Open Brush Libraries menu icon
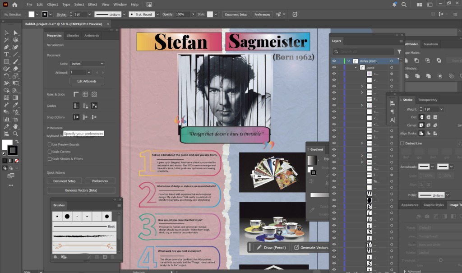Image resolution: width=462 pixels, height=273 pixels. [x=55, y=257]
